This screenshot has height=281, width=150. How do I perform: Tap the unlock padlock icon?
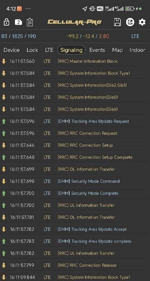tap(6, 22)
